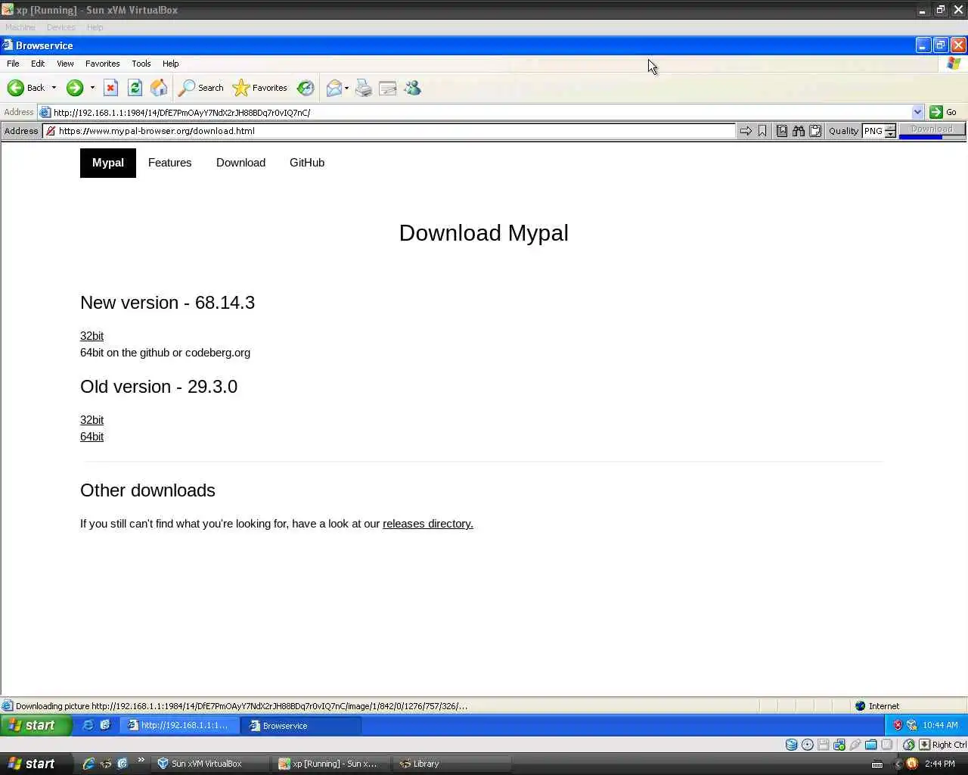Click VirtualBox floppy status icon
This screenshot has height=775, width=968.
point(824,745)
